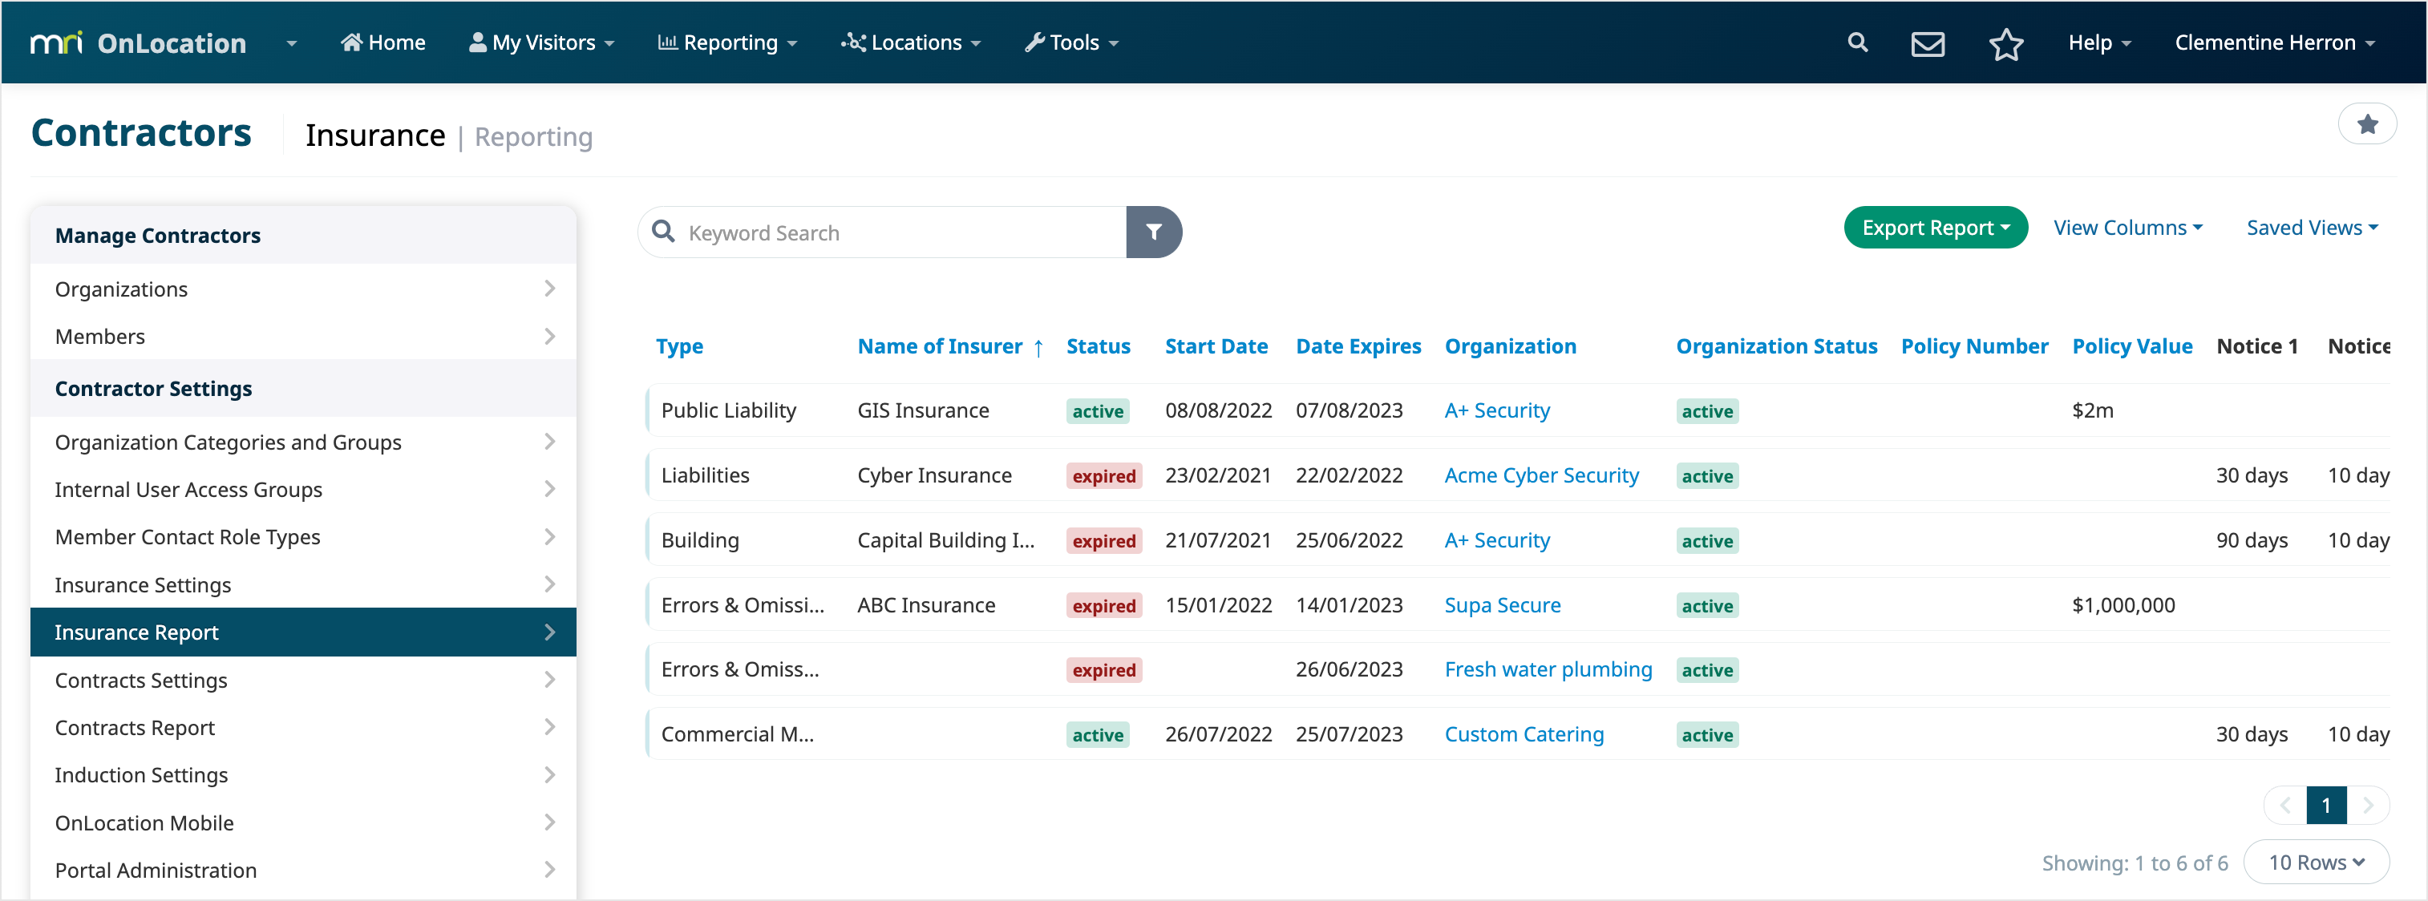Open Supa Secure organization link
This screenshot has height=901, width=2428.
[1503, 605]
